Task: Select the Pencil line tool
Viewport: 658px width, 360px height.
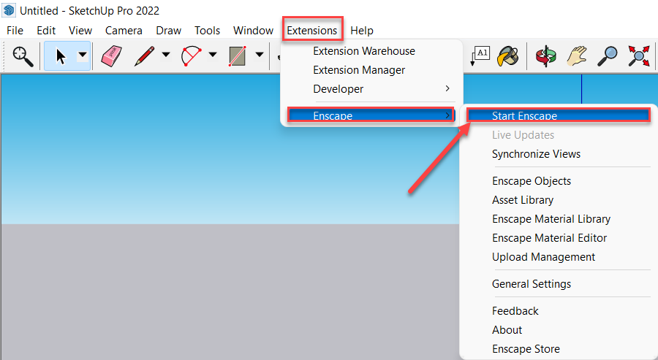Action: (144, 55)
